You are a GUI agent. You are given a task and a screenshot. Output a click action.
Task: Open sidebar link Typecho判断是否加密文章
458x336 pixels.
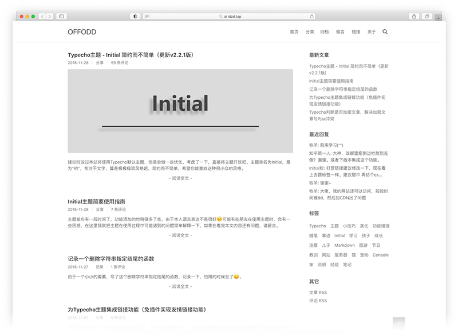pyautogui.click(x=348, y=115)
